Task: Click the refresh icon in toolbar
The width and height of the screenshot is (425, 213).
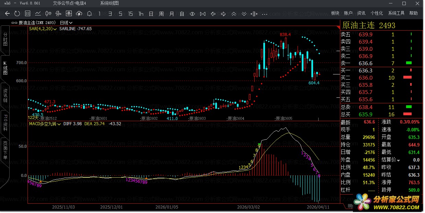Action: (x=17, y=14)
